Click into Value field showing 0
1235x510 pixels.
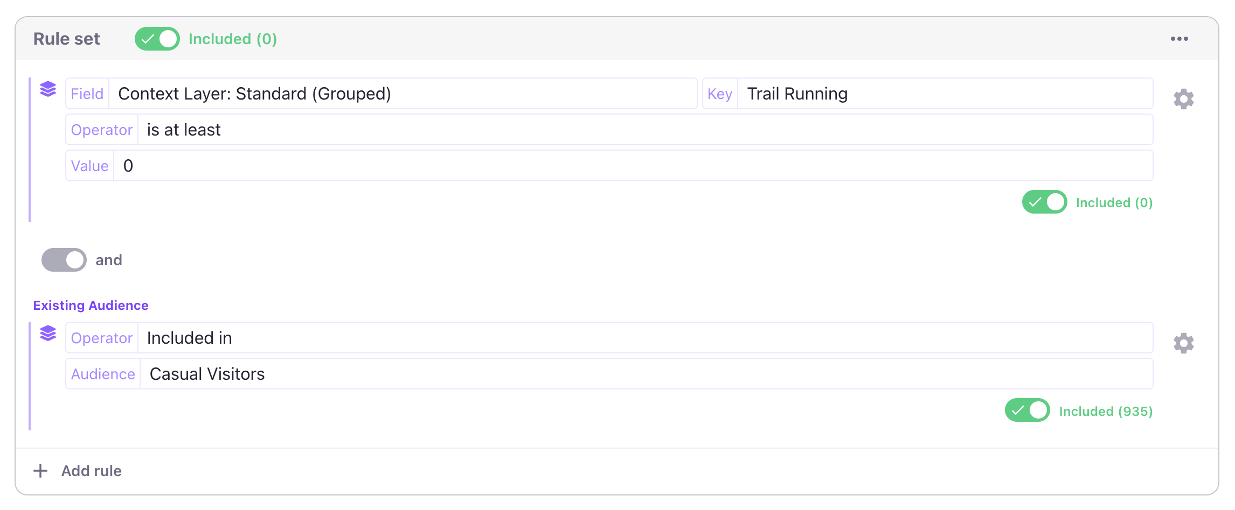click(x=609, y=166)
